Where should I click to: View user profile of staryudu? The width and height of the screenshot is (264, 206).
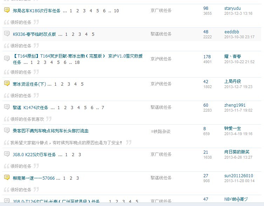coord(232,8)
